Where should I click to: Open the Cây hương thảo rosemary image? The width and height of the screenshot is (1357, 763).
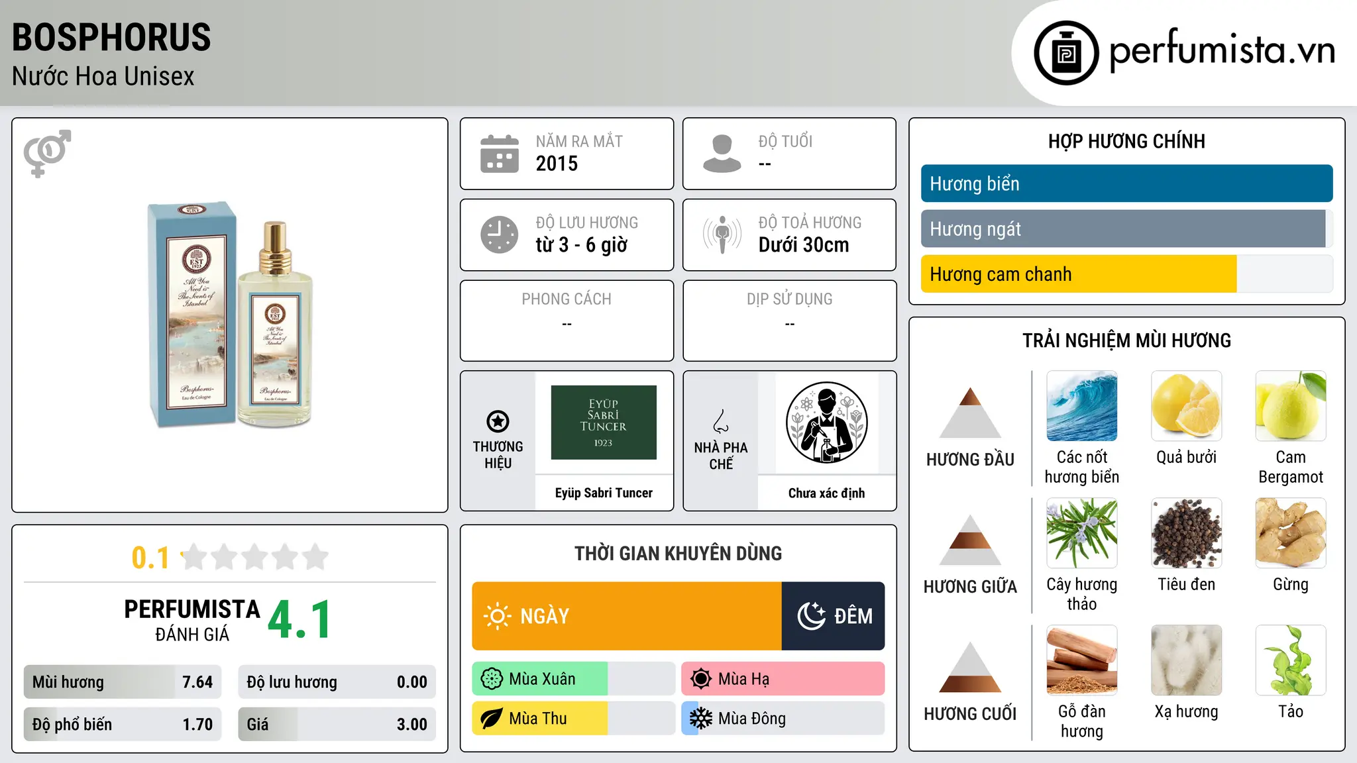point(1082,533)
